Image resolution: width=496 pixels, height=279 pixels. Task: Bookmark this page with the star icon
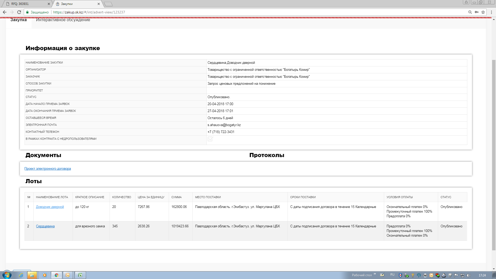483,12
